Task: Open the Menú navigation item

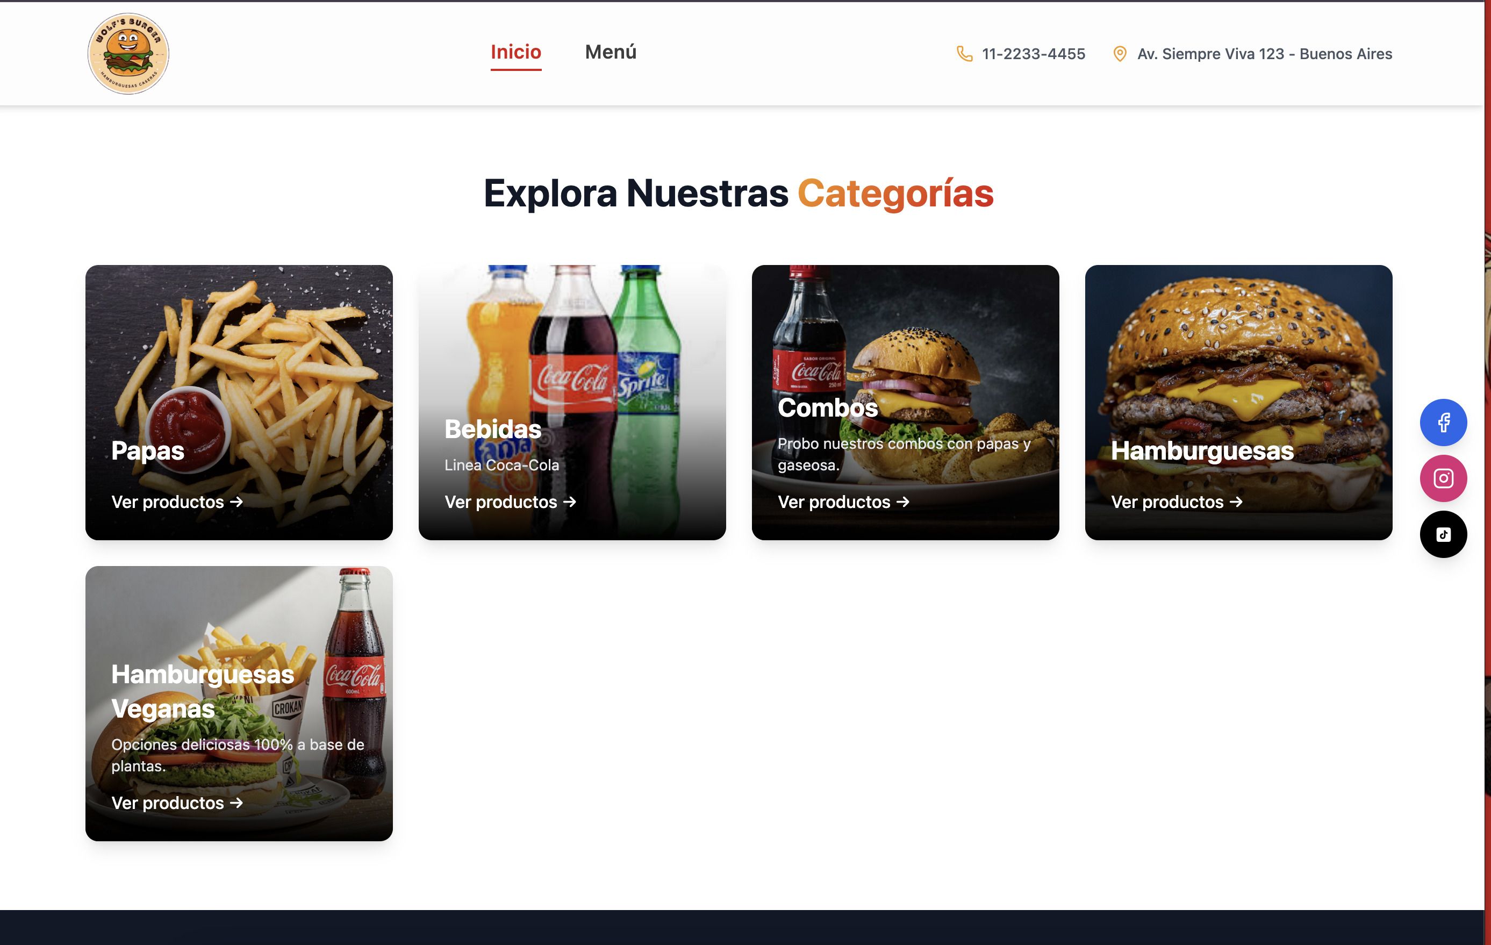Action: coord(611,52)
